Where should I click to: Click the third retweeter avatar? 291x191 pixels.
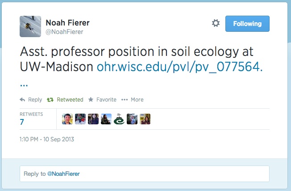coord(93,119)
